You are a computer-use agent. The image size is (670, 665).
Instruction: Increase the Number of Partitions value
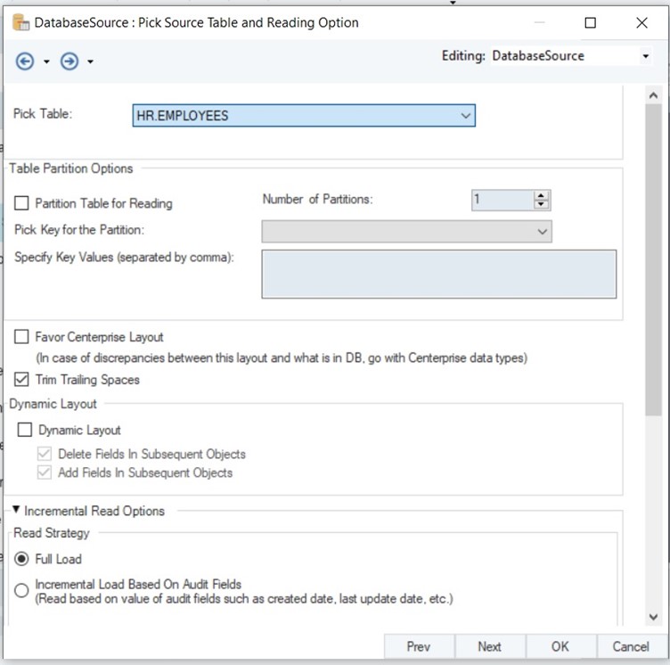[x=541, y=195]
